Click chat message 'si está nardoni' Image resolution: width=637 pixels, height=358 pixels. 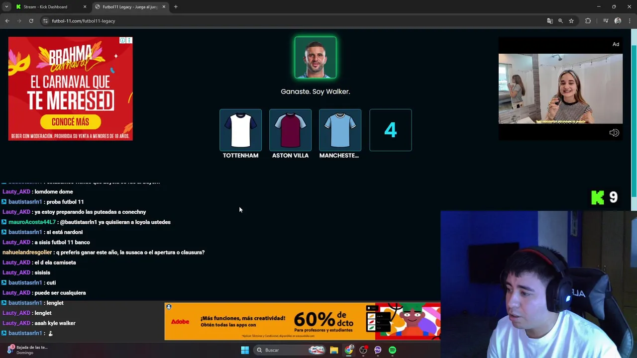[x=65, y=232]
